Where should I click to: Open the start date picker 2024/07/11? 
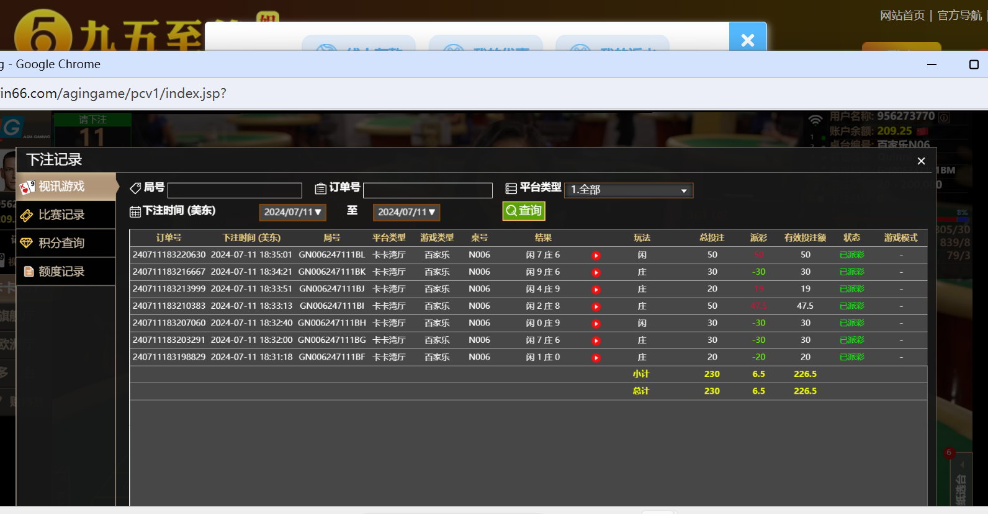pyautogui.click(x=292, y=212)
